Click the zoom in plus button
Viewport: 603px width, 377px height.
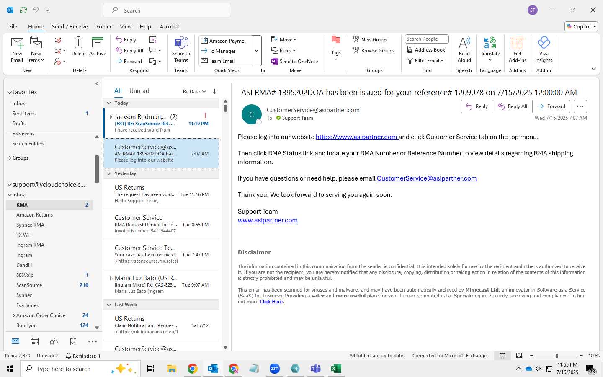point(581,356)
